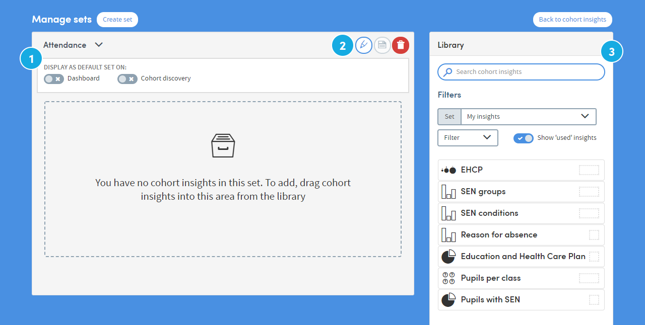Click the Set label button
This screenshot has height=325, width=645.
[449, 117]
